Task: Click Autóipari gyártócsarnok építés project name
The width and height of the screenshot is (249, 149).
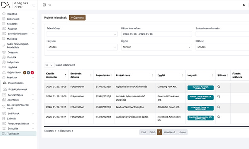Action: (x=132, y=117)
